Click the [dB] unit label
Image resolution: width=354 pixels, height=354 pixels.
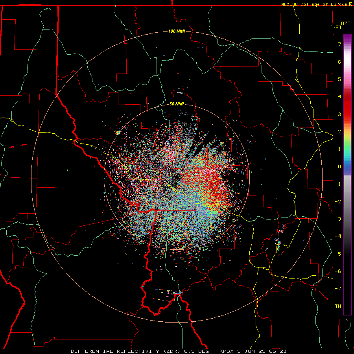336,27
